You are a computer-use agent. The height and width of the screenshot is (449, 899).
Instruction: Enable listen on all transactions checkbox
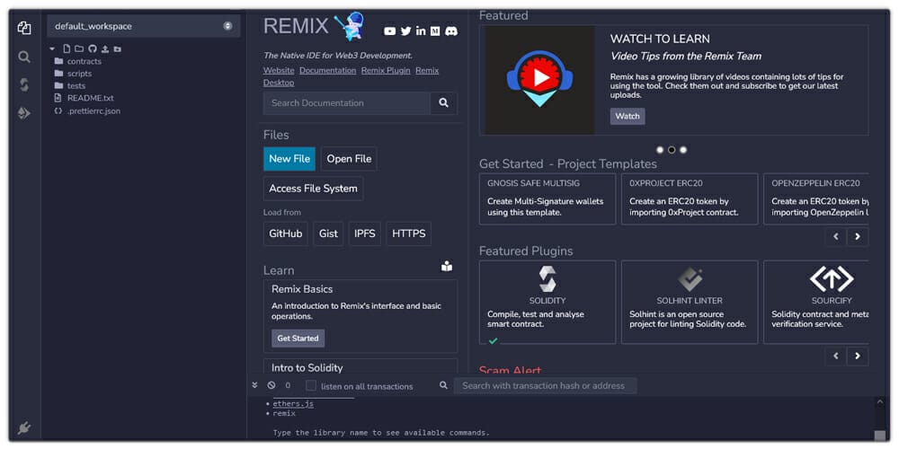(x=311, y=385)
